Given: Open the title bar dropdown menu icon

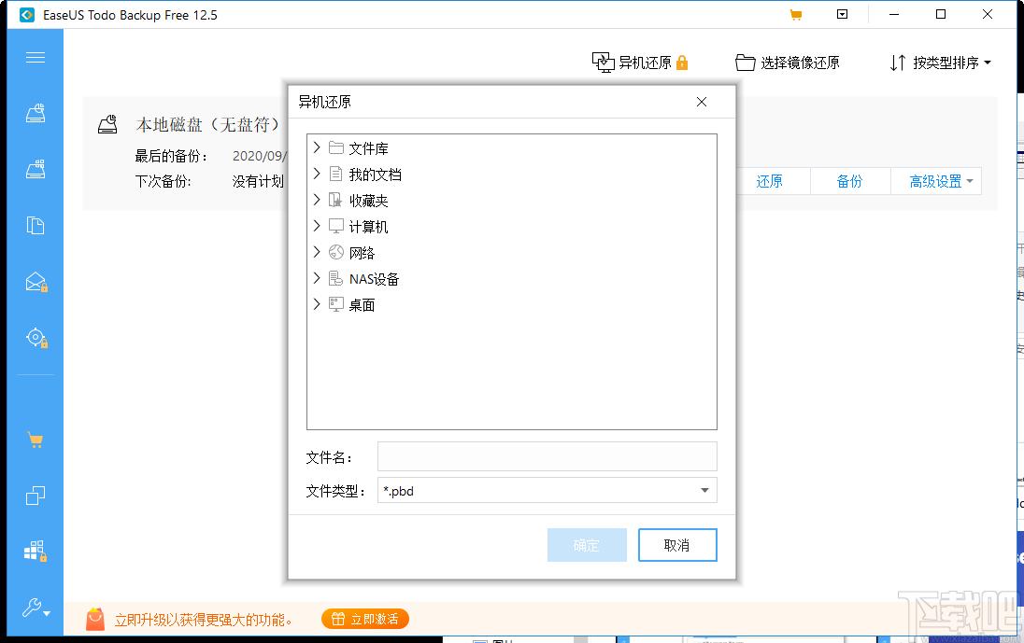Looking at the screenshot, I should [843, 14].
